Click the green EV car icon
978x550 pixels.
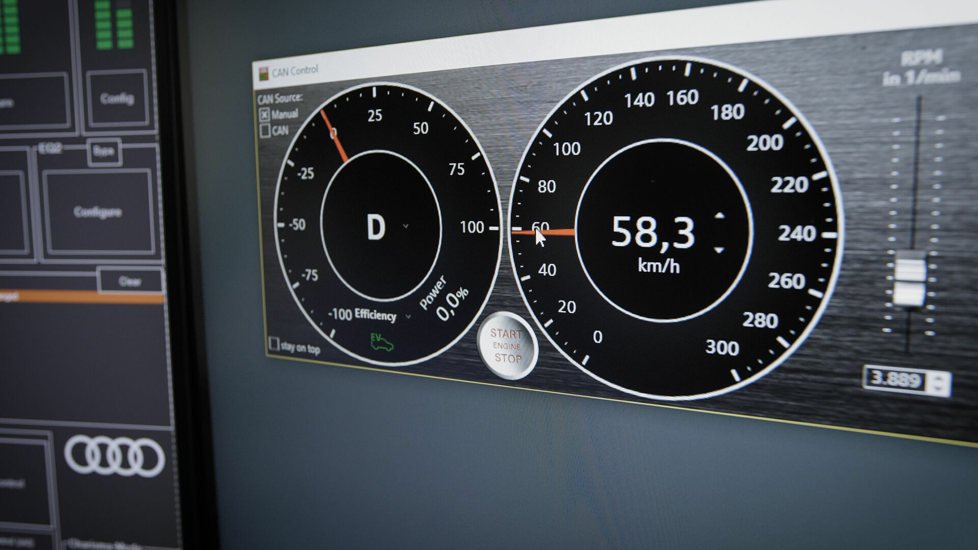tap(382, 342)
